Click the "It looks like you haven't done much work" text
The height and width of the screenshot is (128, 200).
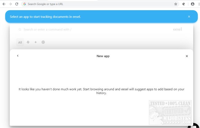click(102, 91)
